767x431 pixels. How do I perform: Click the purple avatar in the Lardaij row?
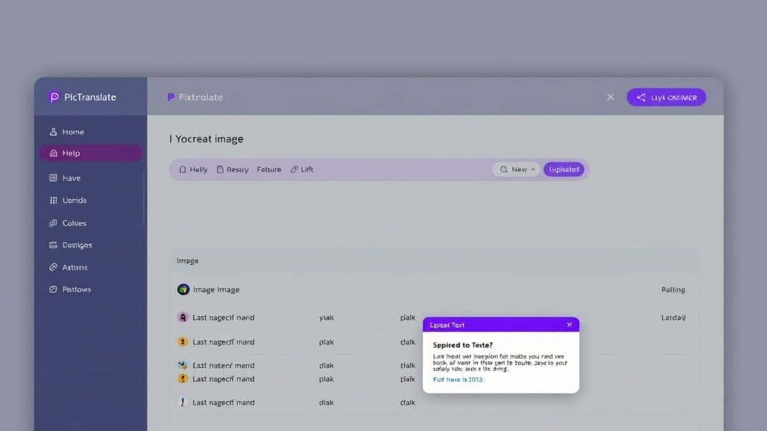pos(183,317)
